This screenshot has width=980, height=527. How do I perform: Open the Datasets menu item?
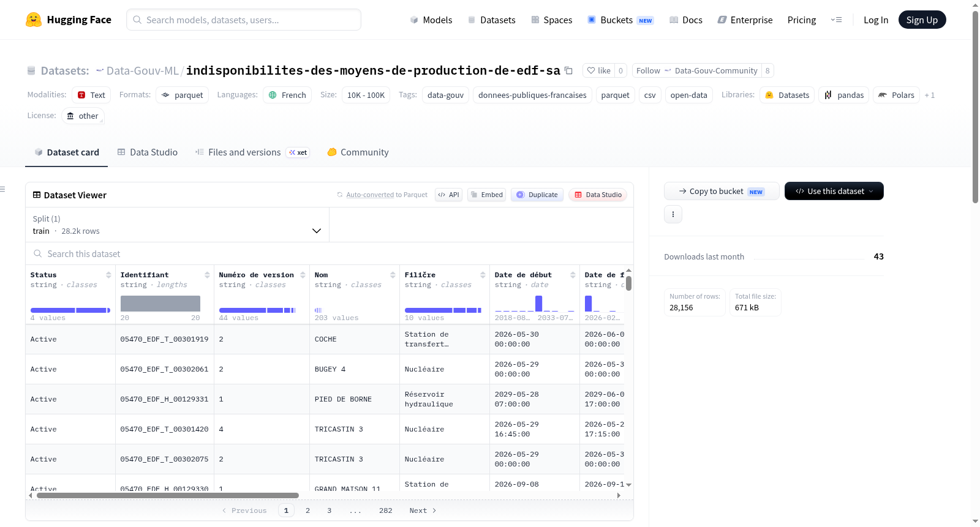click(x=491, y=20)
